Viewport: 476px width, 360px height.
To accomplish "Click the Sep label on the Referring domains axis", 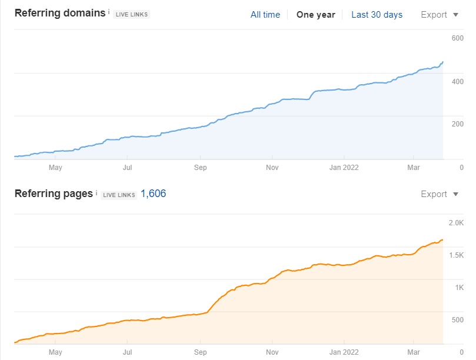I will click(201, 168).
